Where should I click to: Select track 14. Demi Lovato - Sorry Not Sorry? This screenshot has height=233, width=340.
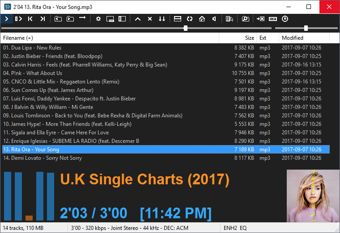coord(42,158)
